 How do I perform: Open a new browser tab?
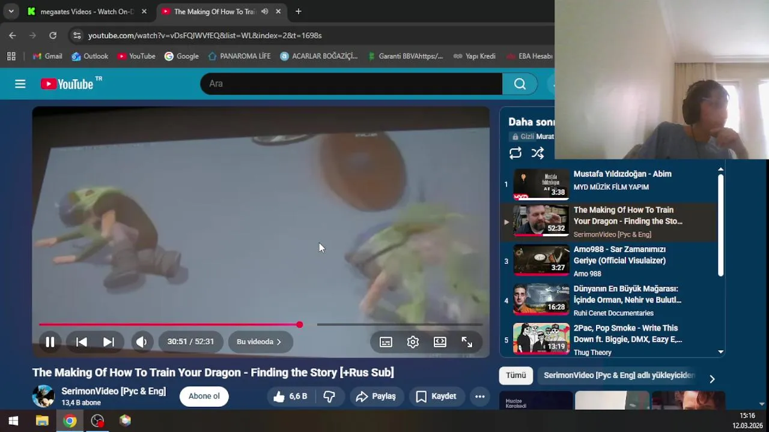299,11
